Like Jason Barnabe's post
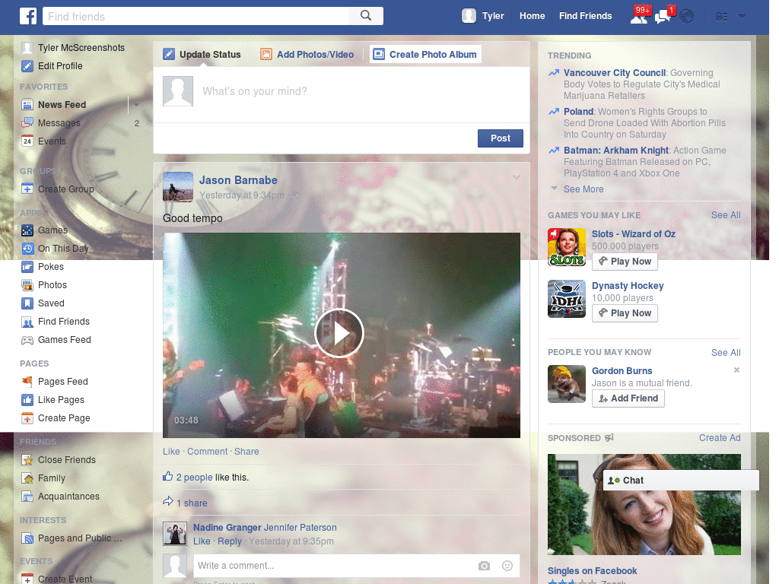The height and width of the screenshot is (584, 779). [x=171, y=452]
